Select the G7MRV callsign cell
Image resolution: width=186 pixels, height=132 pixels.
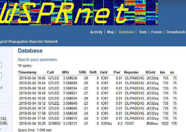[54, 123]
